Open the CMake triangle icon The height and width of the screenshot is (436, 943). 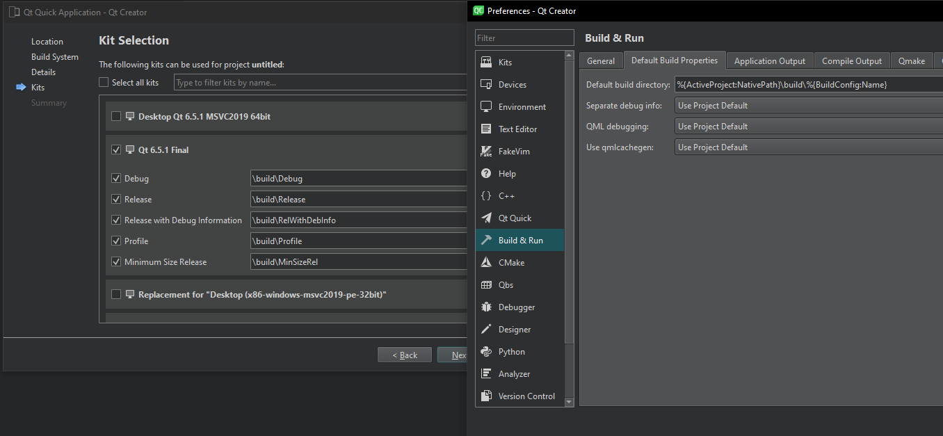[486, 262]
